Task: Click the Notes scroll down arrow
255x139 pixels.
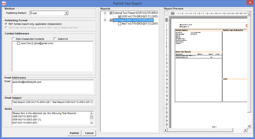Action: [x=91, y=123]
